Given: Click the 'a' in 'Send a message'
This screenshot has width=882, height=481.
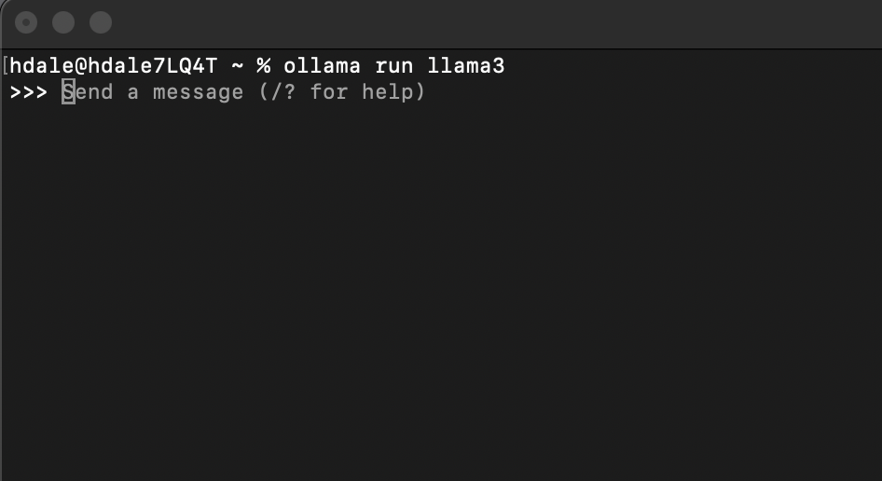Looking at the screenshot, I should tap(132, 91).
